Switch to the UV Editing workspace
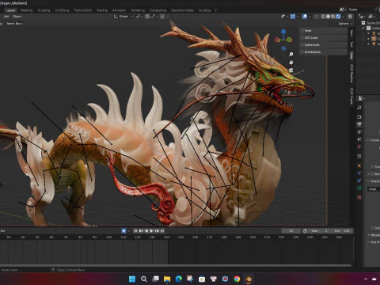This screenshot has width=380, height=285. coord(62,10)
